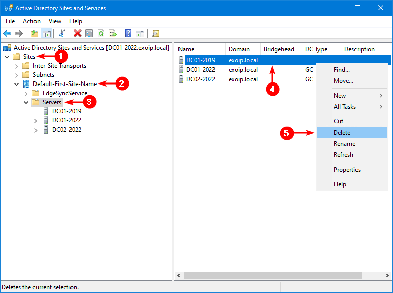Click the Cut scissors toolbar icon
Image resolution: width=393 pixels, height=293 pixels.
(x=62, y=33)
